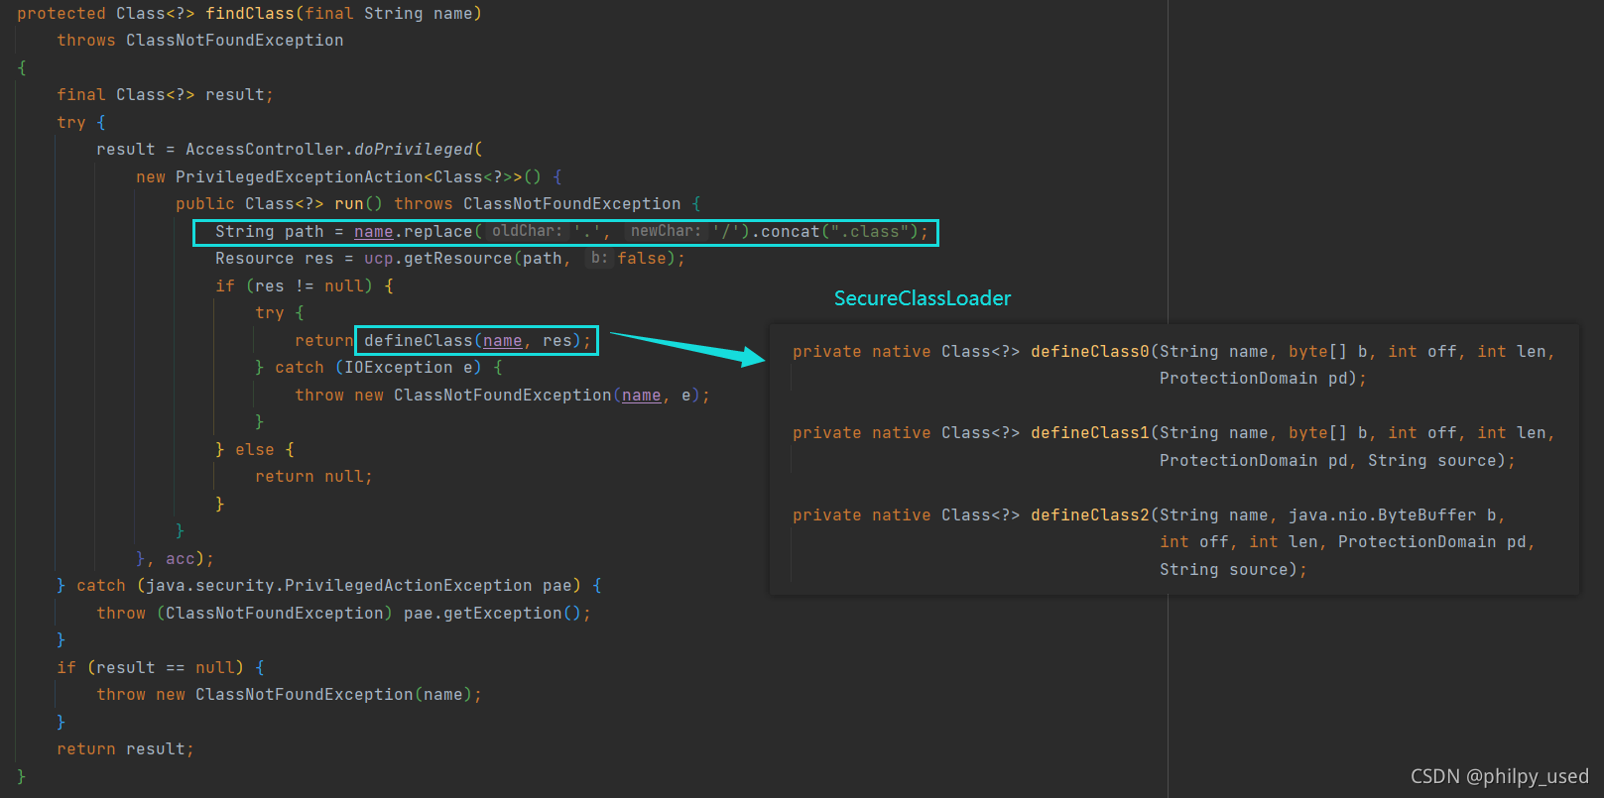This screenshot has height=798, width=1604.
Task: Click java.nio.ByteBuffer parameter type
Action: (1382, 514)
